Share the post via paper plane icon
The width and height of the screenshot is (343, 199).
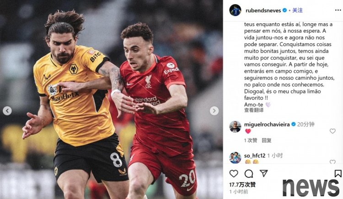point(263,173)
